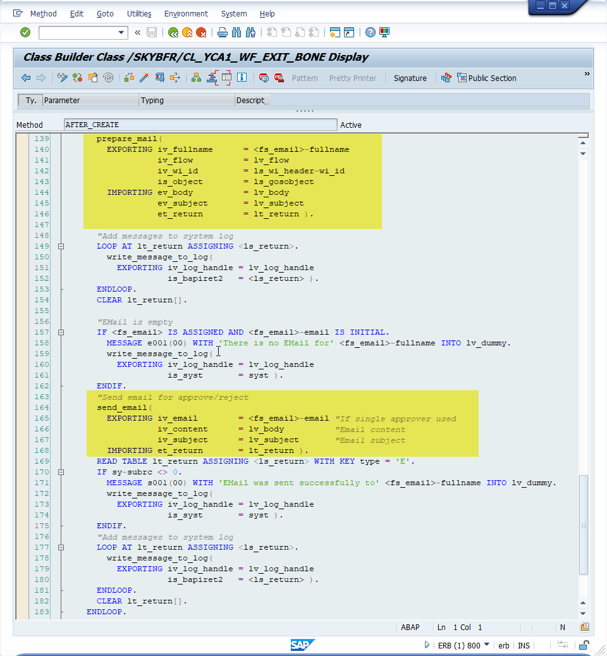Toggle the external breakpoint stop icon
The image size is (607, 656).
point(279,78)
